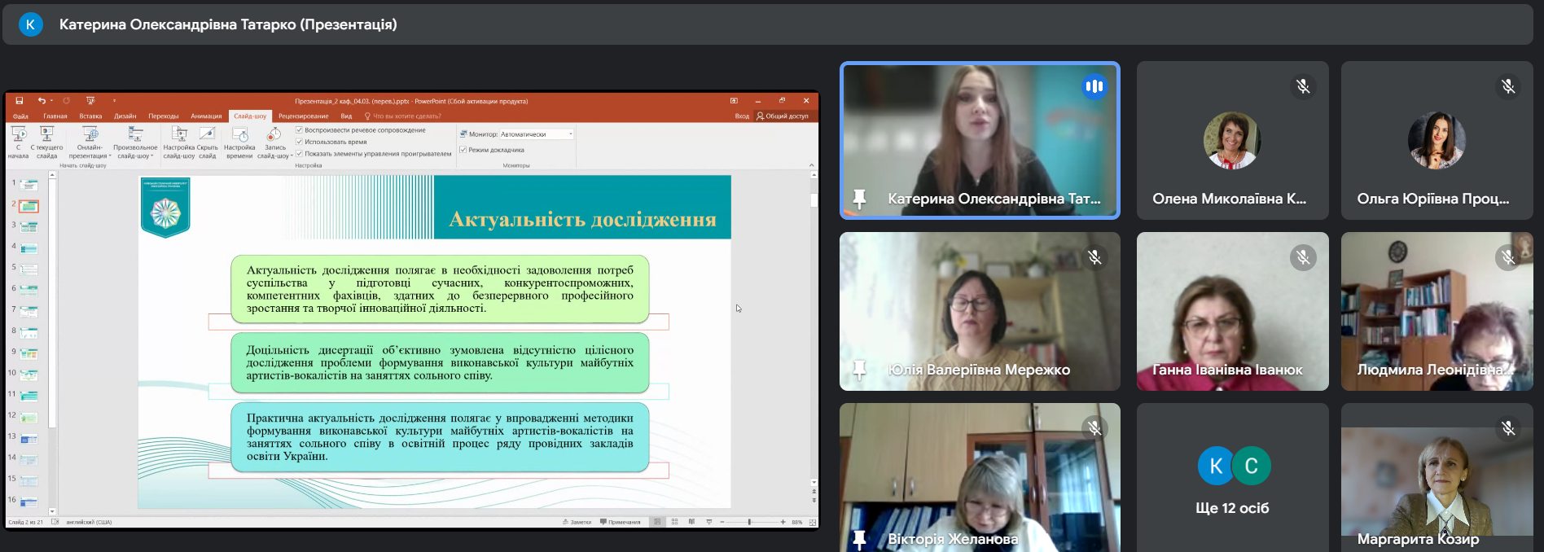Screen dimensions: 1544x552
Task: Click 'Общий доступ' share button
Action: (783, 116)
